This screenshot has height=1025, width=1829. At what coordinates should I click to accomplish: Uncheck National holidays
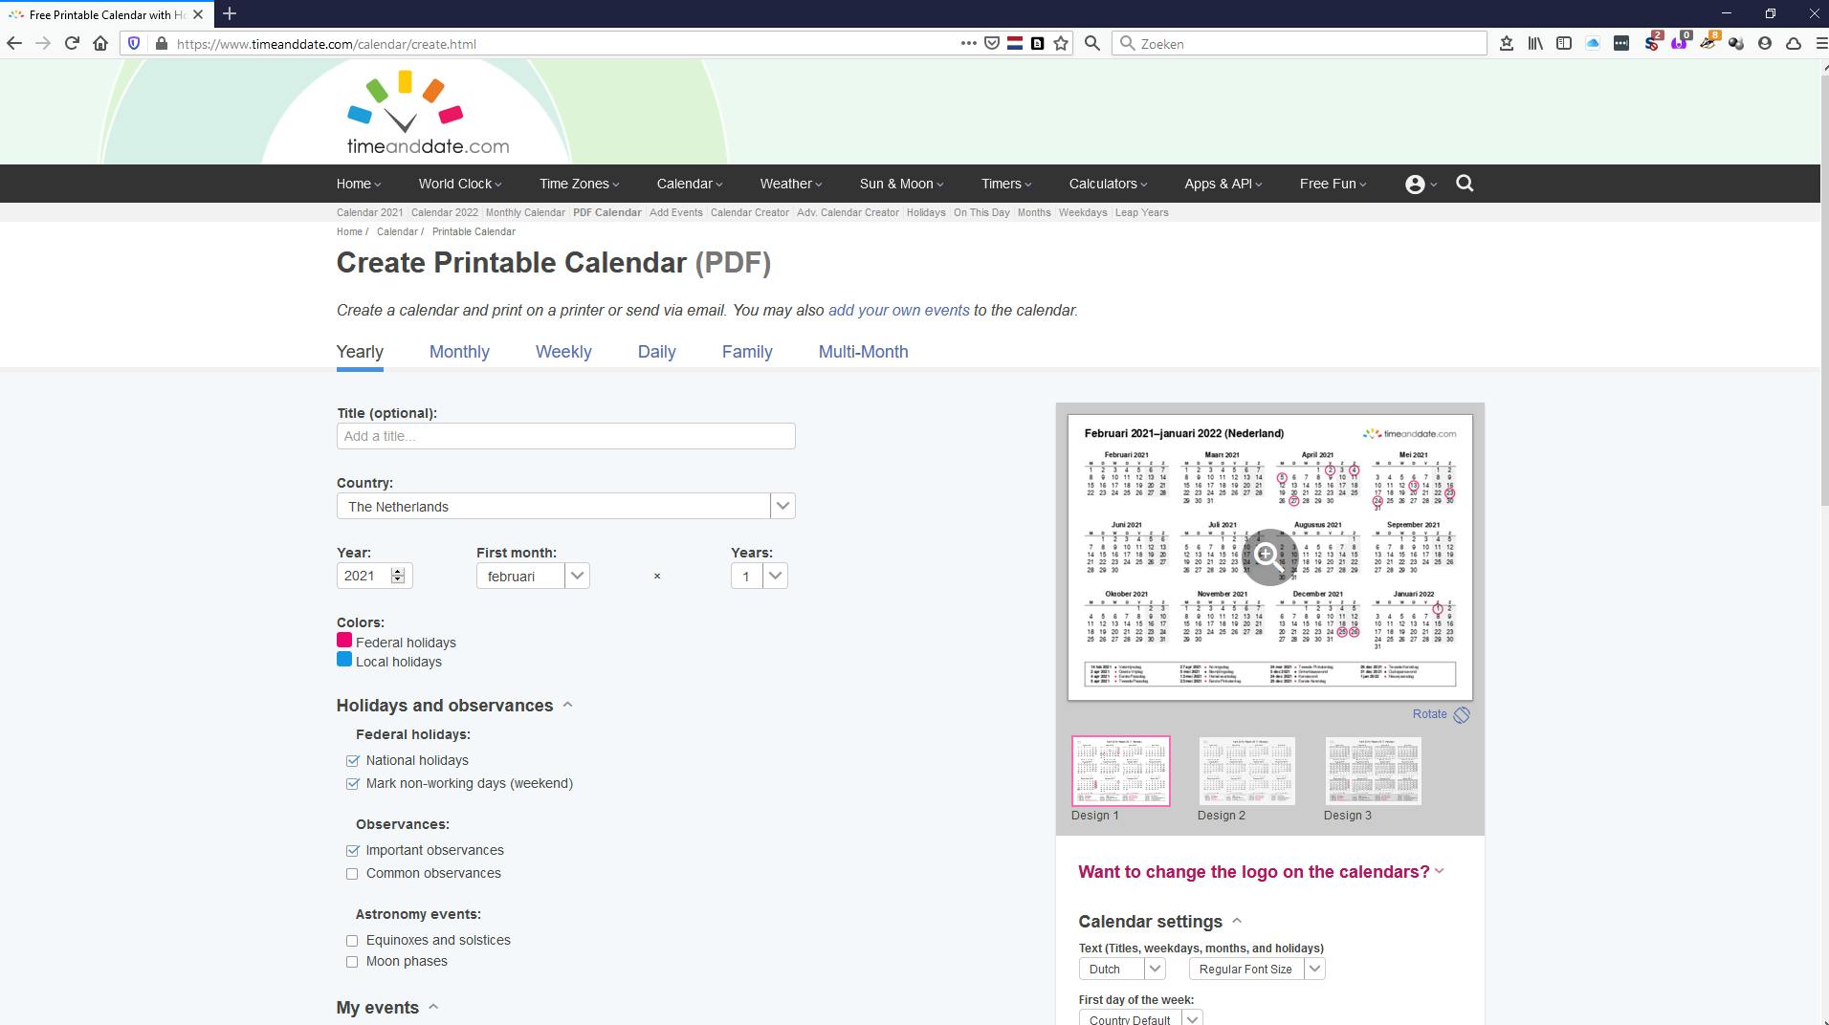click(x=352, y=761)
